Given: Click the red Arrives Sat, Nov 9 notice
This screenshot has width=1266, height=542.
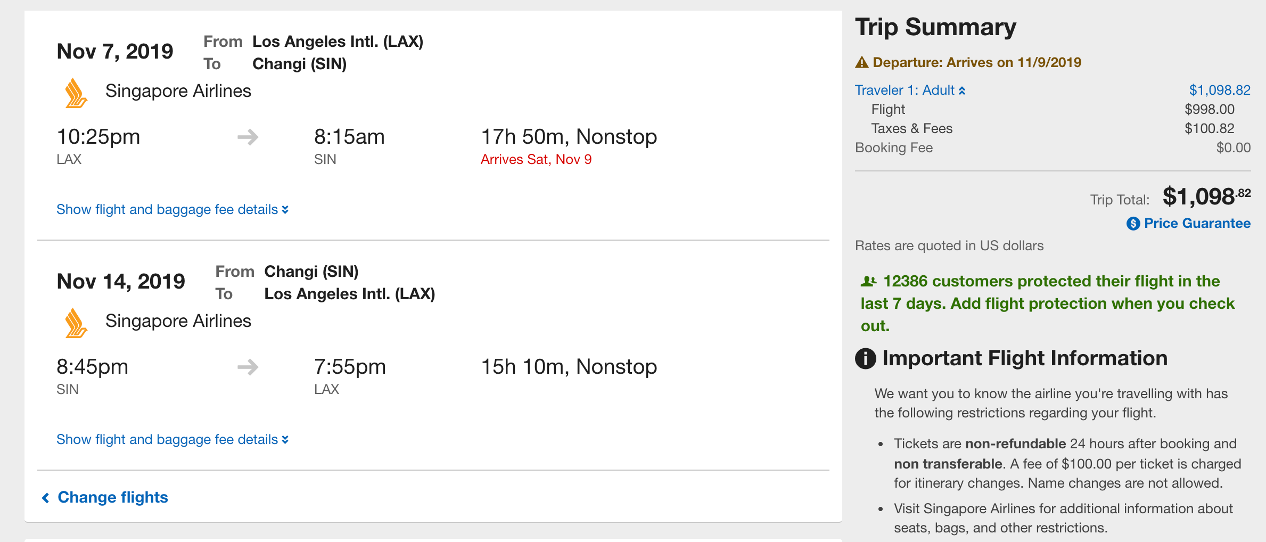Looking at the screenshot, I should [536, 160].
